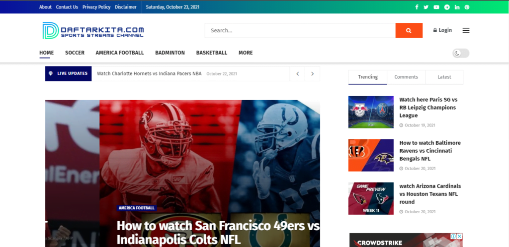This screenshot has height=247, width=509.
Task: Open the AMERICA FOOTBALL menu
Action: pyautogui.click(x=119, y=53)
